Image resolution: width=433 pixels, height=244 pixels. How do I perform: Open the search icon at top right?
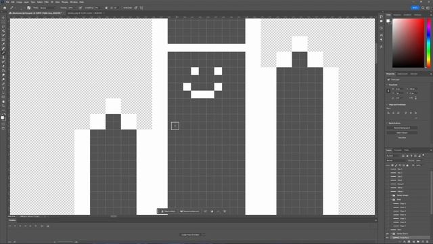pos(423,7)
